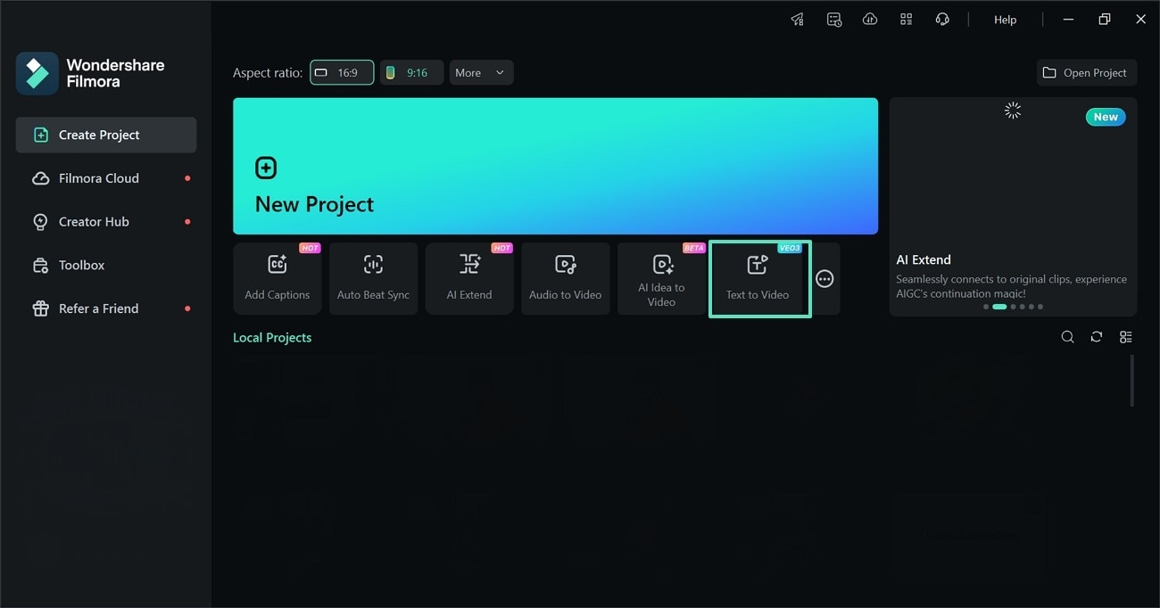Open Text to Video tool
The image size is (1160, 608).
point(759,278)
